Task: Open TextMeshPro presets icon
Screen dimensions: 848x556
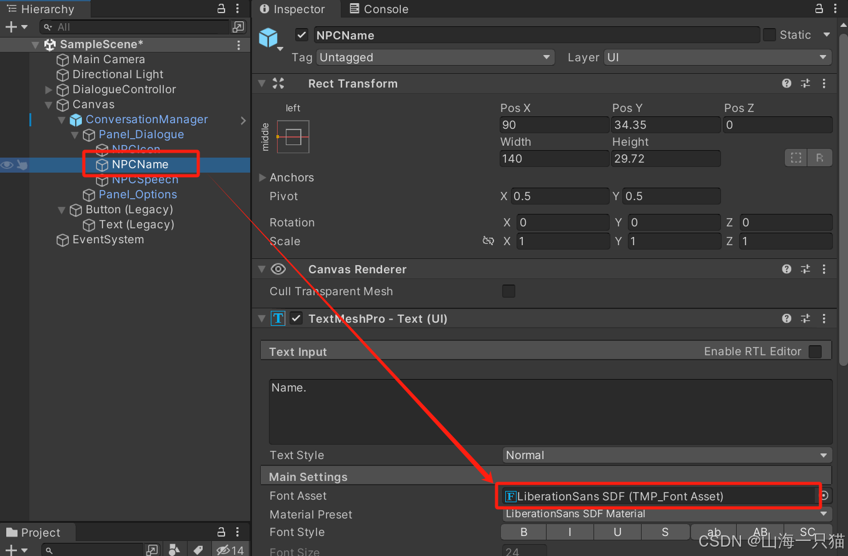Action: click(x=805, y=318)
